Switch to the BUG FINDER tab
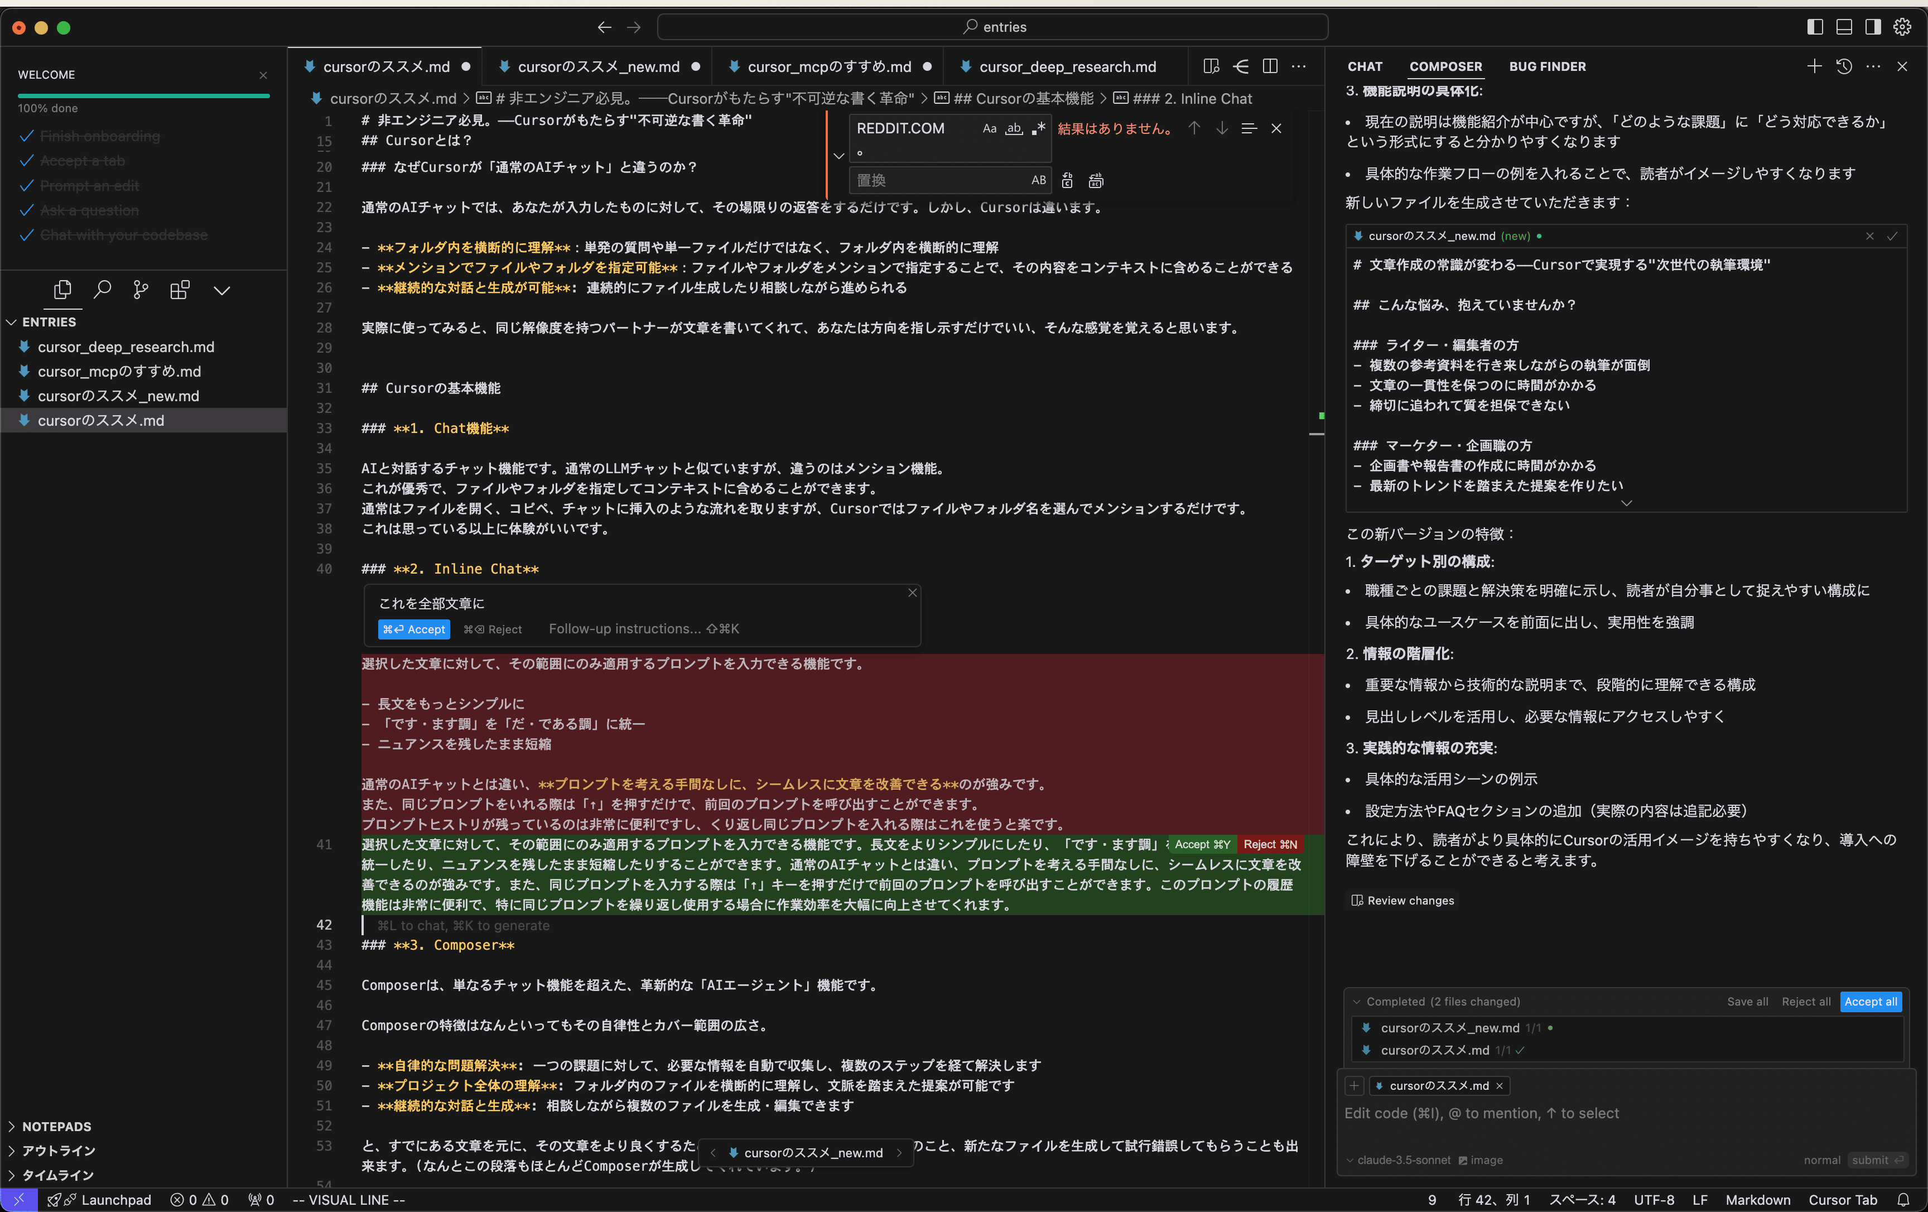Viewport: 1928px width, 1212px height. tap(1547, 66)
